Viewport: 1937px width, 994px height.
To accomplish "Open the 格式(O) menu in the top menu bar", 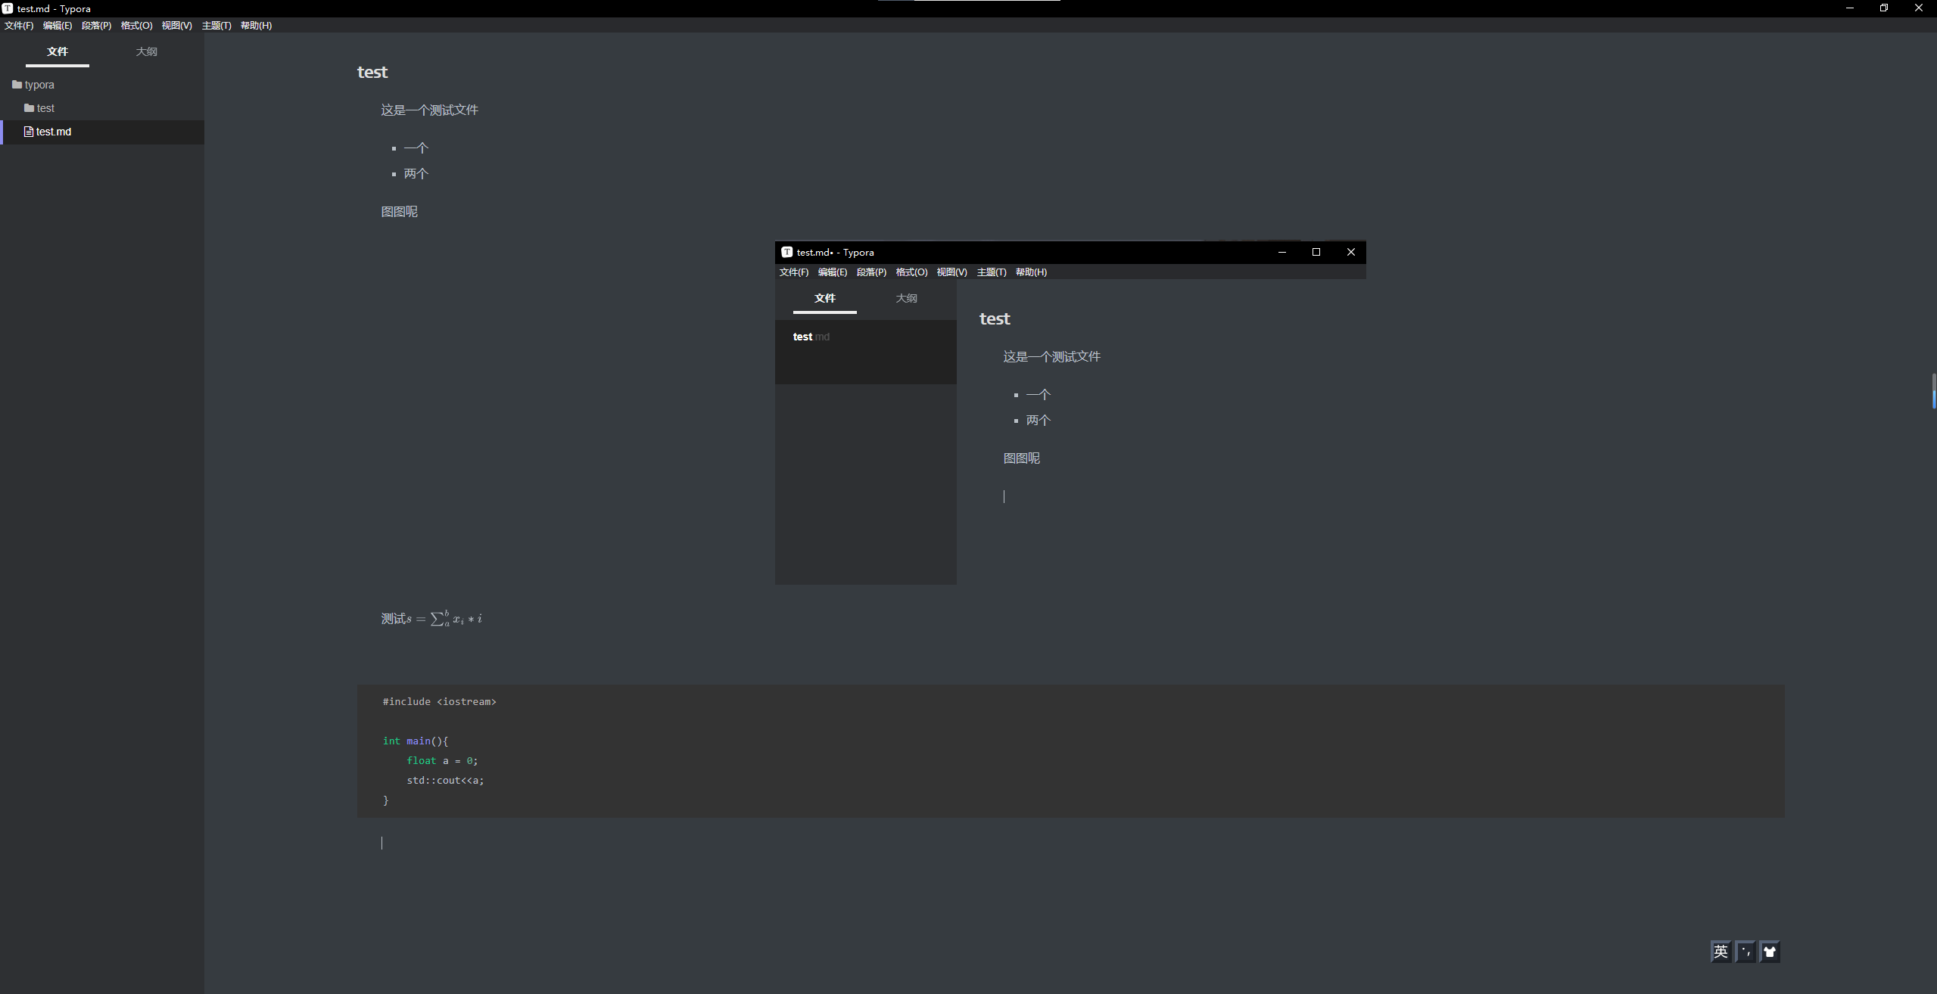I will click(x=136, y=26).
